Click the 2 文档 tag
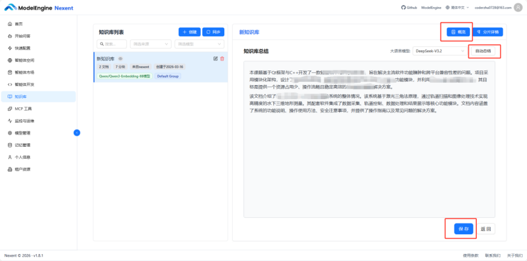 [104, 67]
